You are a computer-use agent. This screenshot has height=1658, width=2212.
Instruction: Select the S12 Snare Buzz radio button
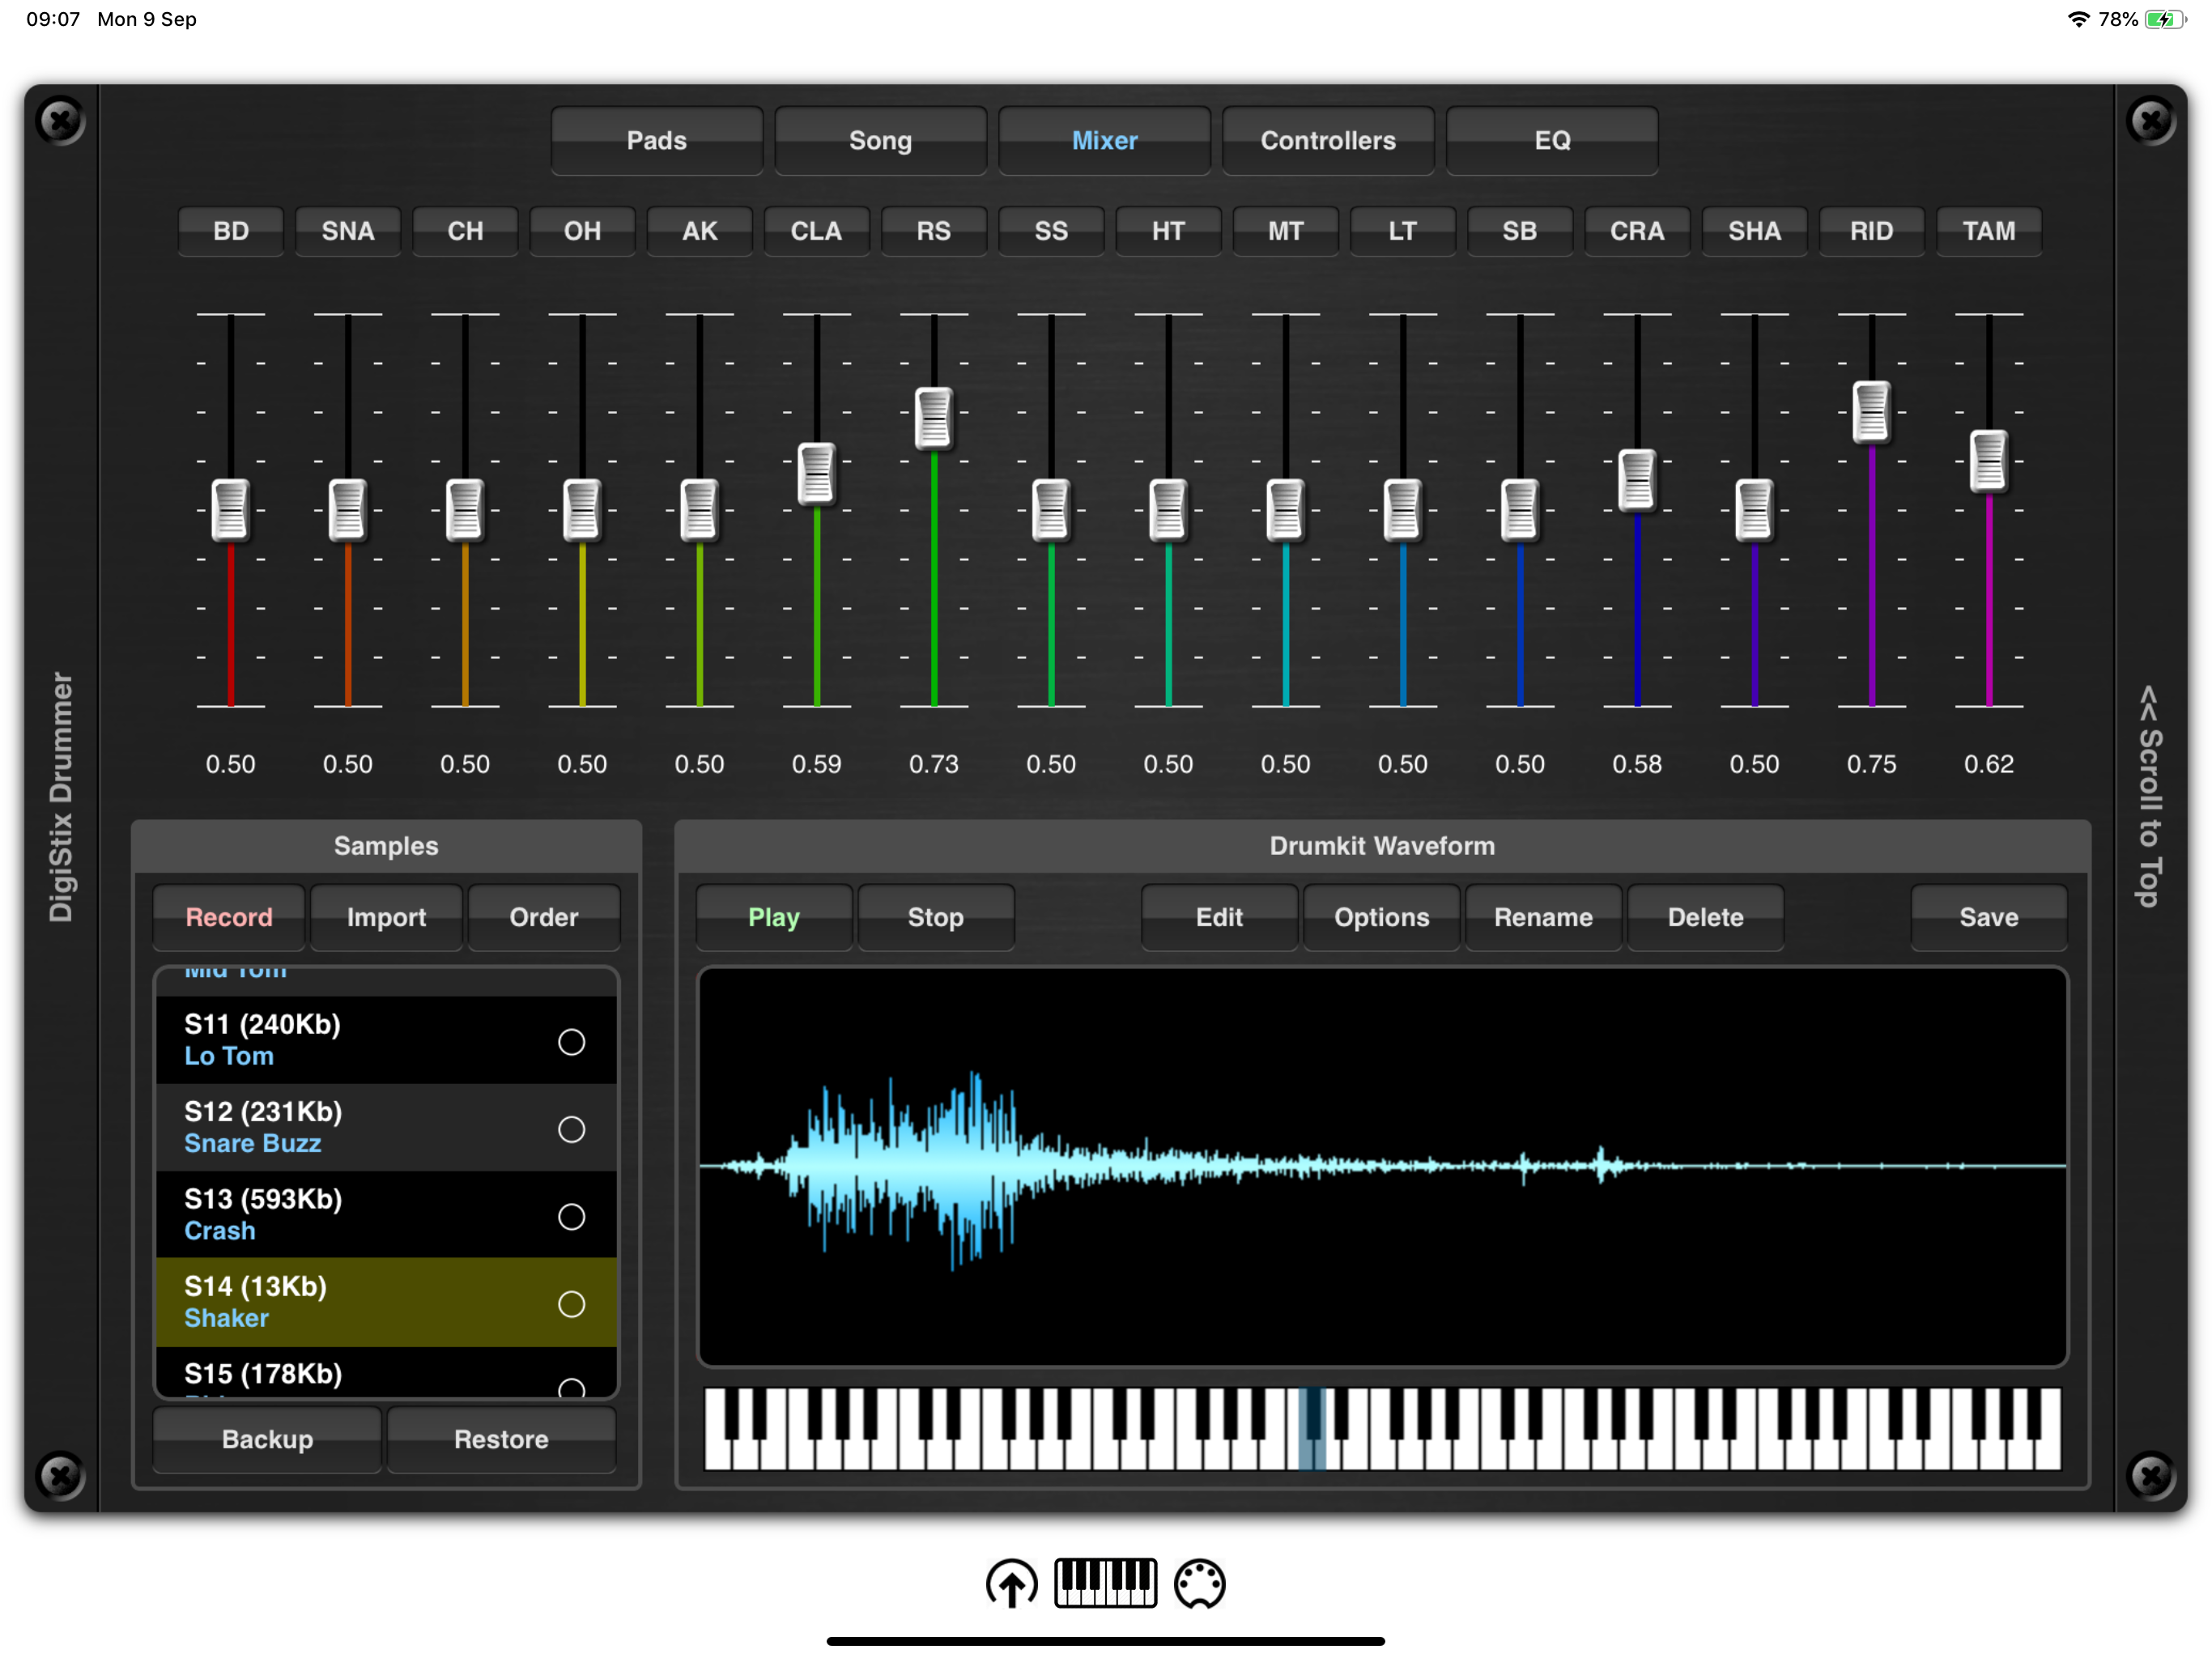[571, 1129]
